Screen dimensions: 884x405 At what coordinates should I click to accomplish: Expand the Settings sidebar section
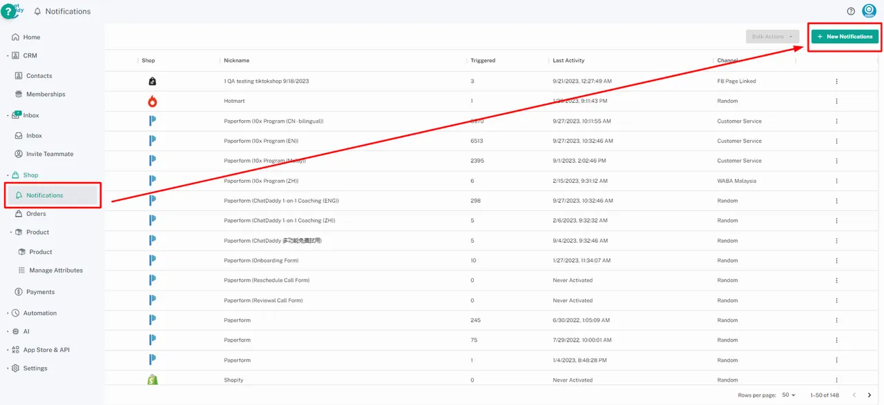[35, 368]
